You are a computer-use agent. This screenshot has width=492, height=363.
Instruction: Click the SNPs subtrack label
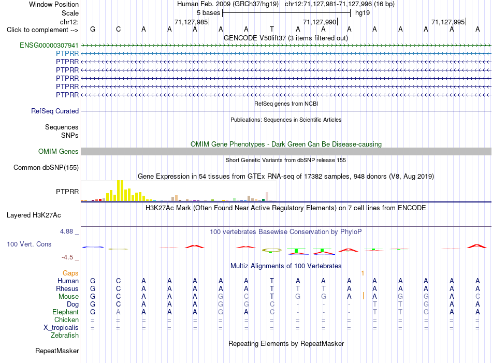70,135
